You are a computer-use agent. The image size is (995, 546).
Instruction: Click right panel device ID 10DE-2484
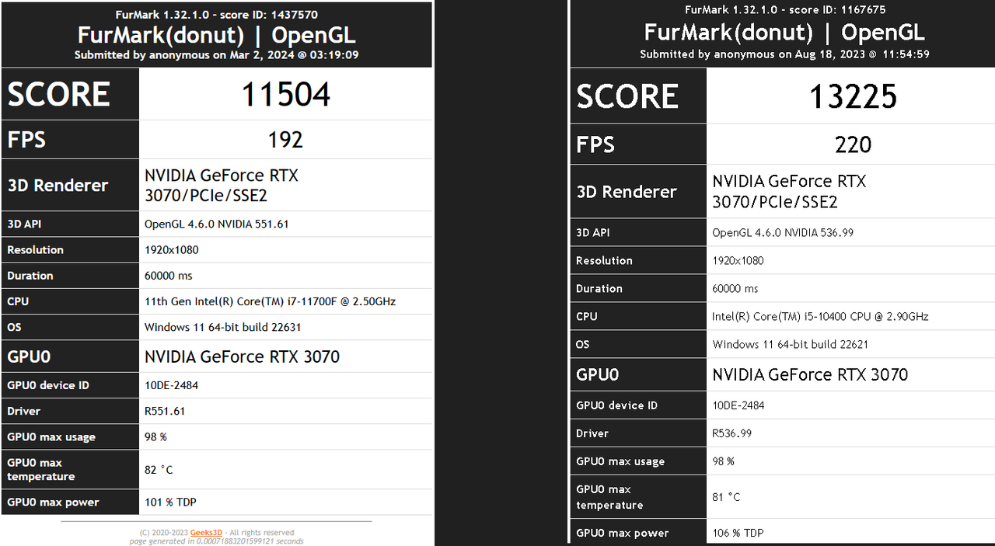(739, 405)
